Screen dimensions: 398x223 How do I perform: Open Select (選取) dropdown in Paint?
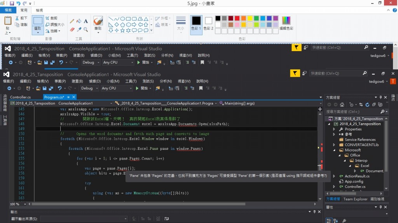[x=38, y=30]
